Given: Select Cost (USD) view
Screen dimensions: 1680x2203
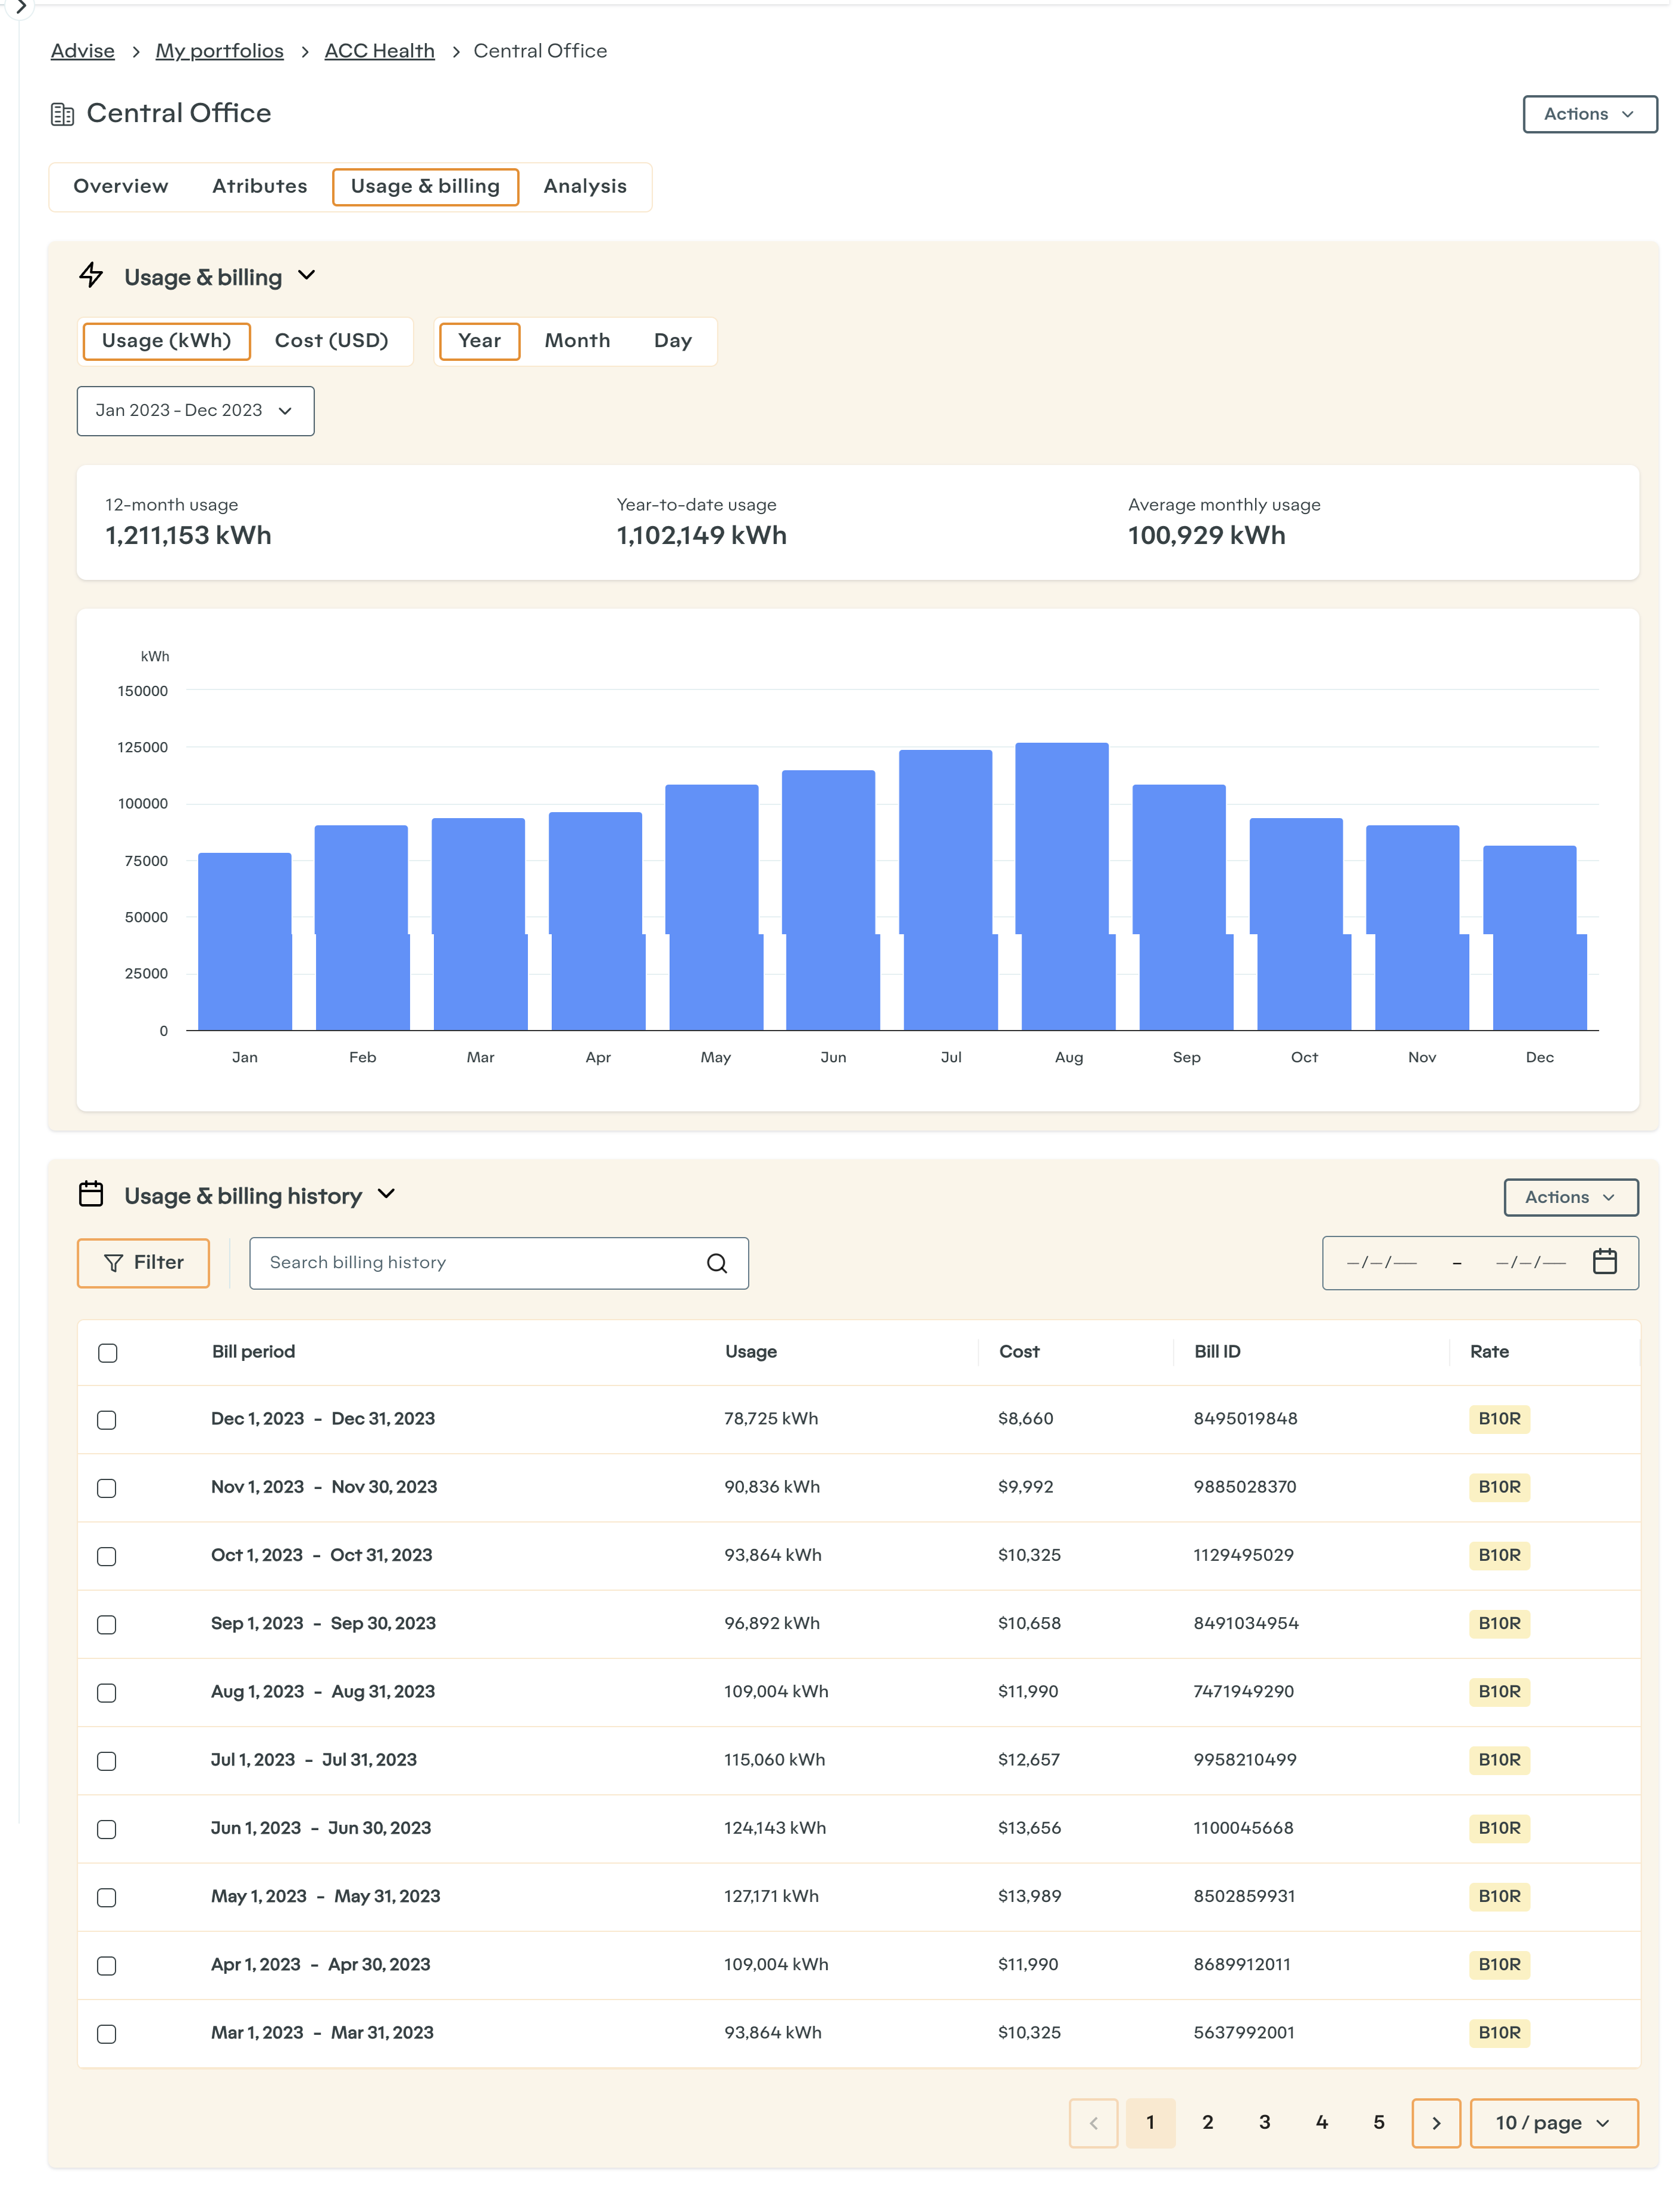Looking at the screenshot, I should point(332,341).
